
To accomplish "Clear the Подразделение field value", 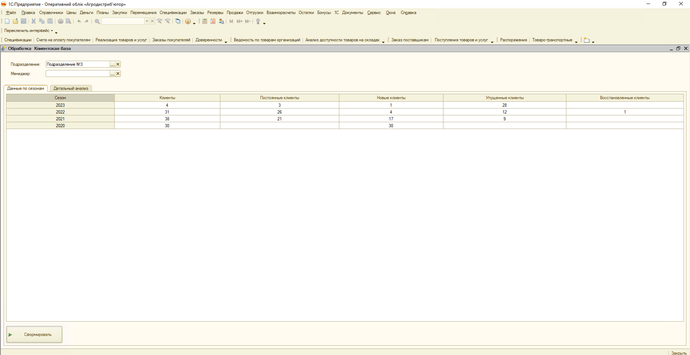I will pos(118,64).
